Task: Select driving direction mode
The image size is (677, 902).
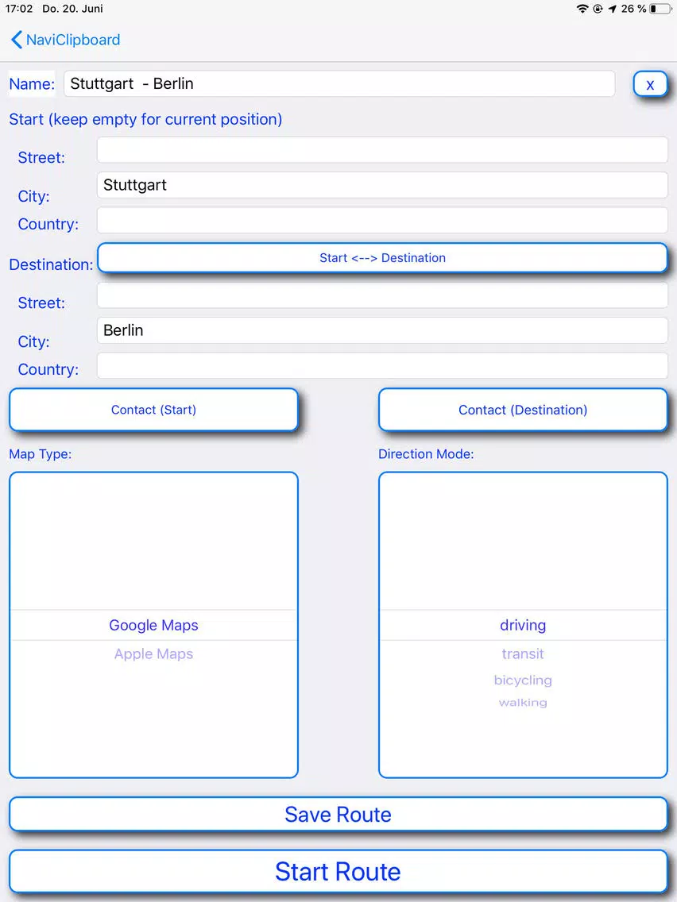Action: point(523,626)
